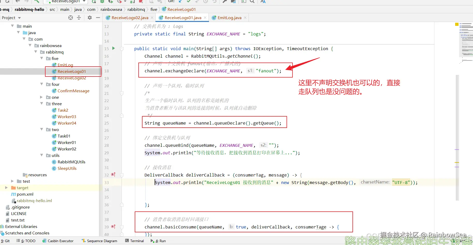The width and height of the screenshot is (473, 245).
Task: Collapse the three package
Action: pyautogui.click(x=42, y=103)
